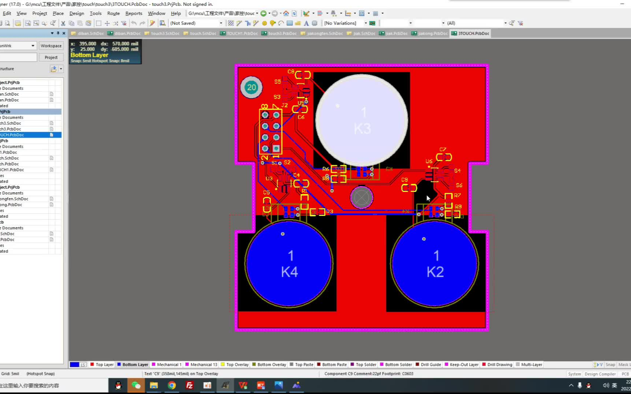This screenshot has height=394, width=631.
Task: Select 3TOUCH.PcbDoc highlighted row in project tree
Action: (x=31, y=135)
